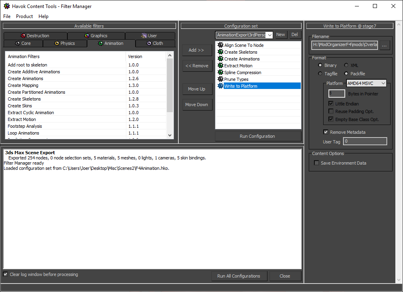Click the User tab's icon
This screenshot has width=403, height=292.
144,35
